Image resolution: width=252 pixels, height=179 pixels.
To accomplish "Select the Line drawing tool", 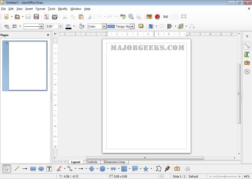I will tap(17, 168).
